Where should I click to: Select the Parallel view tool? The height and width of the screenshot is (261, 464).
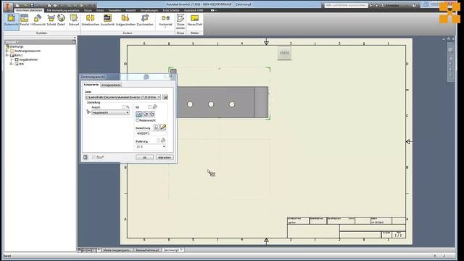(25, 21)
